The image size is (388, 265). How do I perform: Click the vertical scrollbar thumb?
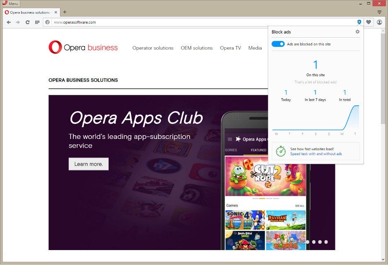click(383, 78)
